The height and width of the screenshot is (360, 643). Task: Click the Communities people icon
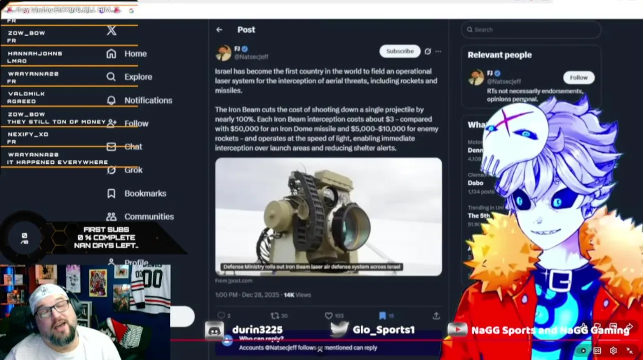[x=111, y=216]
